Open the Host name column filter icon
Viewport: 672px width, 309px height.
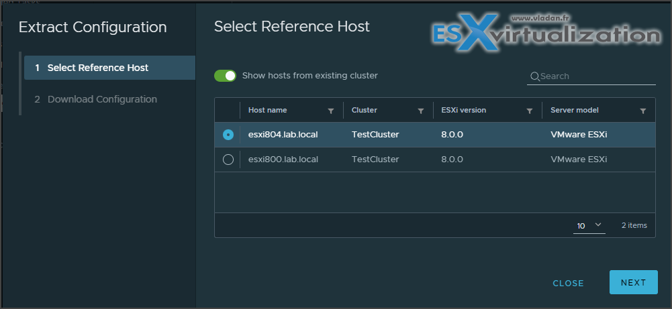pos(331,111)
